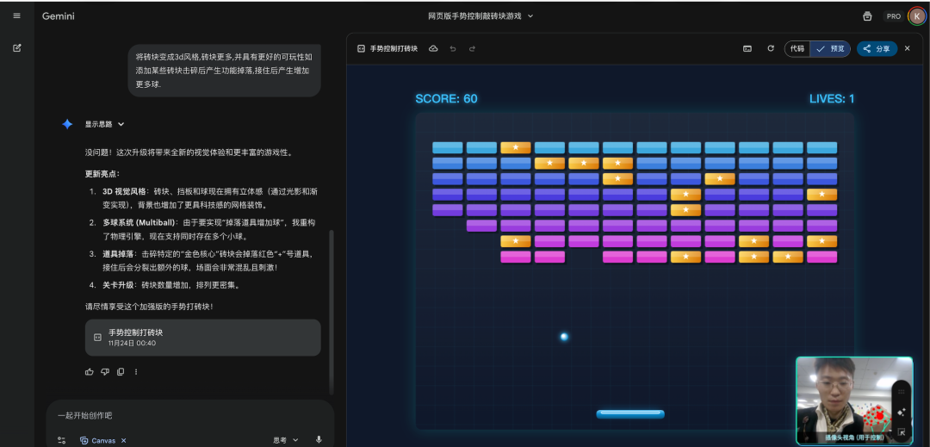Image resolution: width=930 pixels, height=447 pixels.
Task: Open the conversation title dropdown at top
Action: pyautogui.click(x=480, y=16)
